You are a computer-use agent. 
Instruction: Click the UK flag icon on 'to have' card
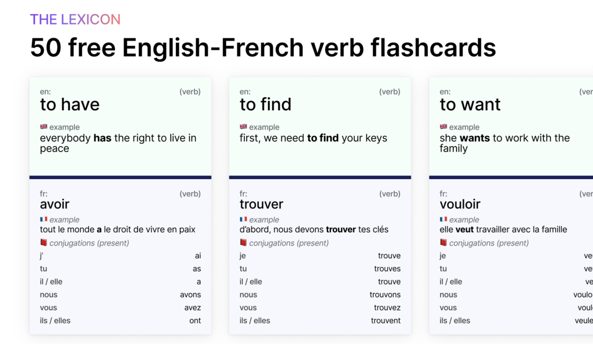pos(44,127)
